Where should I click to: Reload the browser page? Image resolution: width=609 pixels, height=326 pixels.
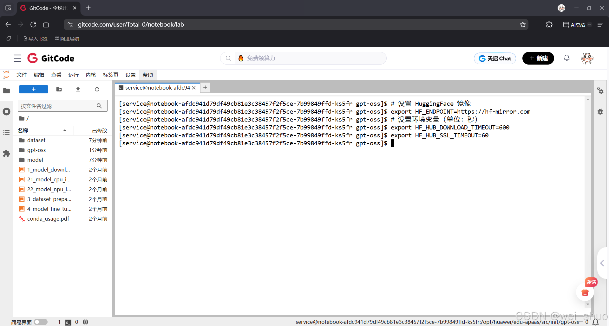coord(33,24)
